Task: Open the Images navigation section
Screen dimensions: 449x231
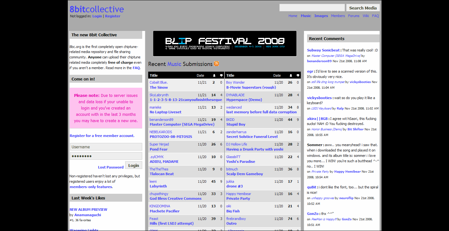Action: click(x=321, y=16)
